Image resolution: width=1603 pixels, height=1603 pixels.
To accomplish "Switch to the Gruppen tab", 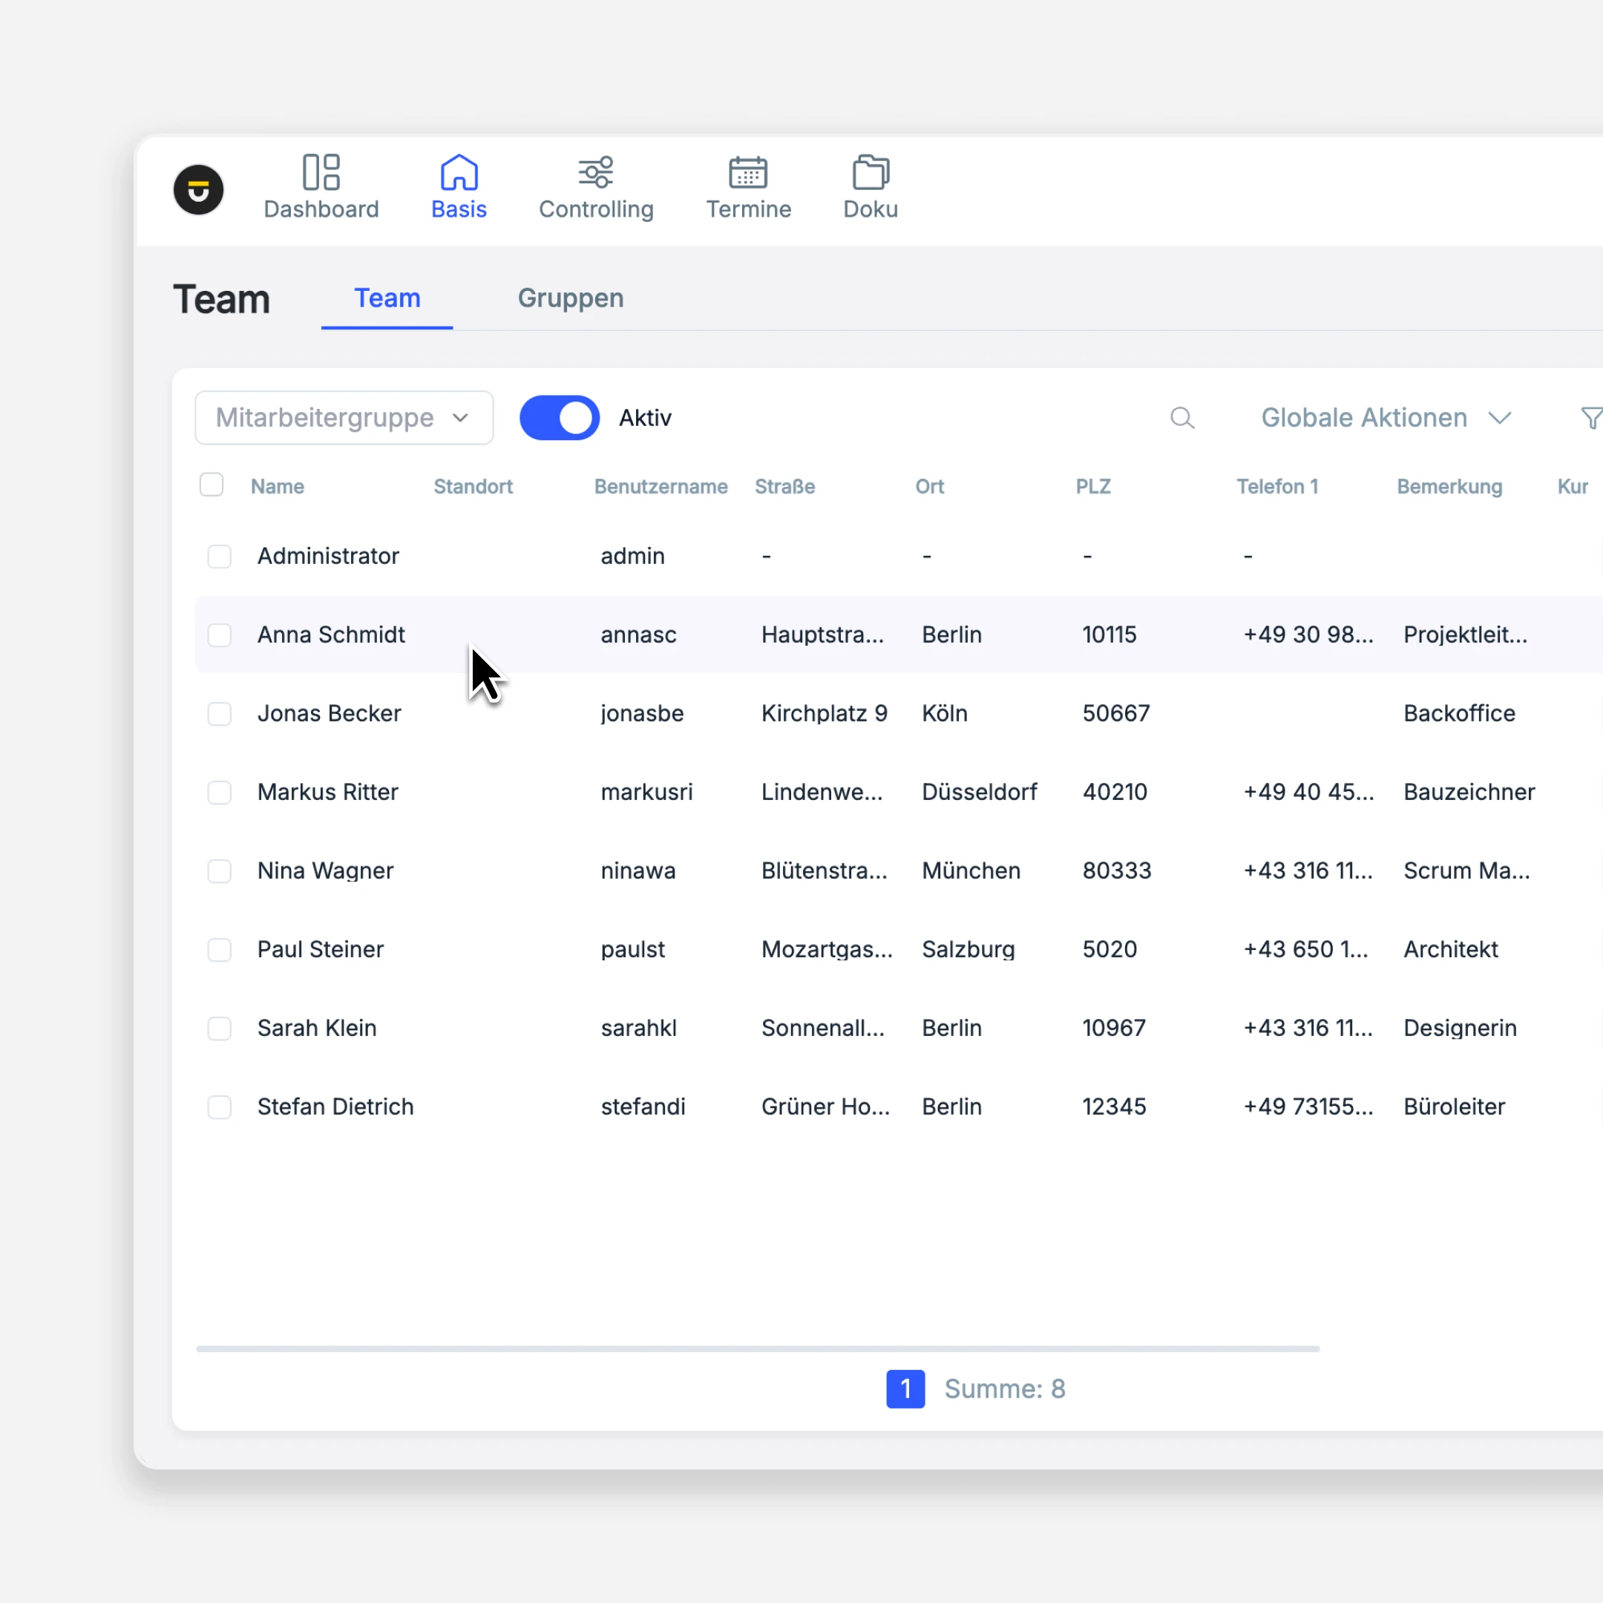I will (x=570, y=298).
